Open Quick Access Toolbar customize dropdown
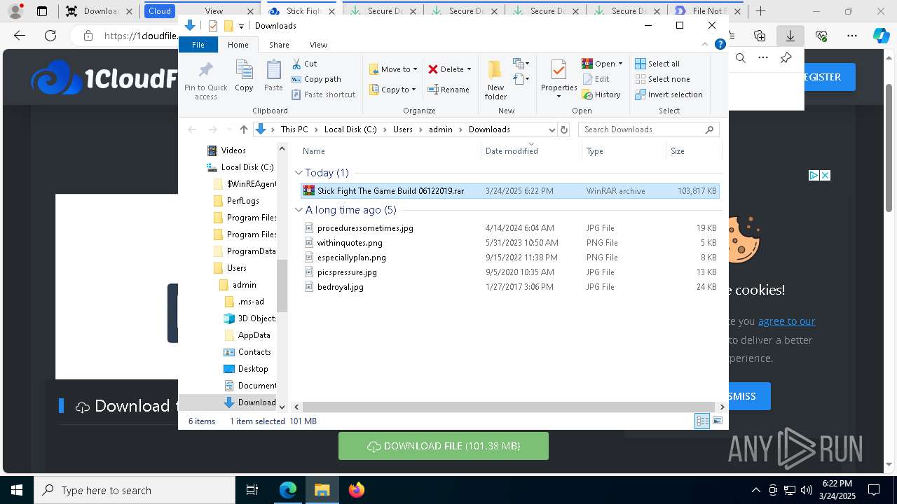This screenshot has width=897, height=504. point(241,26)
